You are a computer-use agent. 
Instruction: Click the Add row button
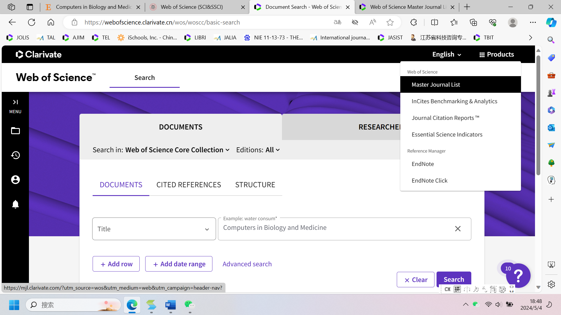pyautogui.click(x=116, y=264)
